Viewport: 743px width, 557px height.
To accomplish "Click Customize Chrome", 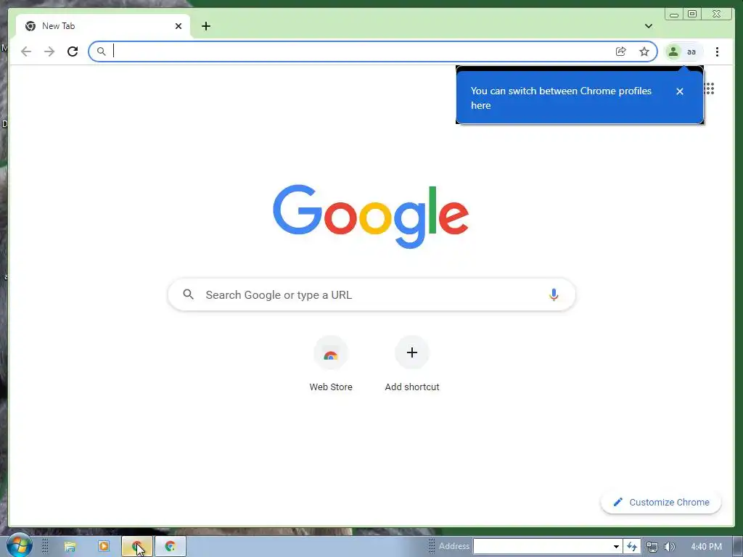I will (661, 502).
